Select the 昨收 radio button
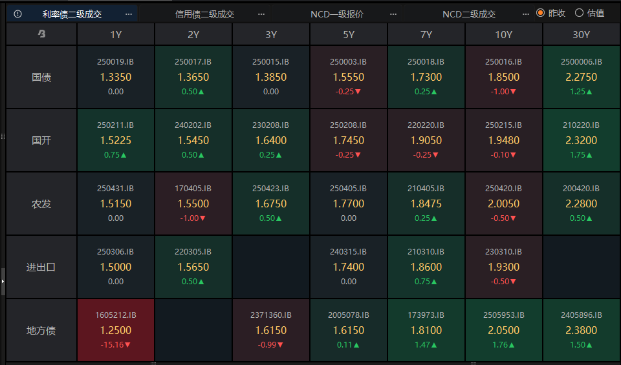621x365 pixels. click(x=540, y=13)
